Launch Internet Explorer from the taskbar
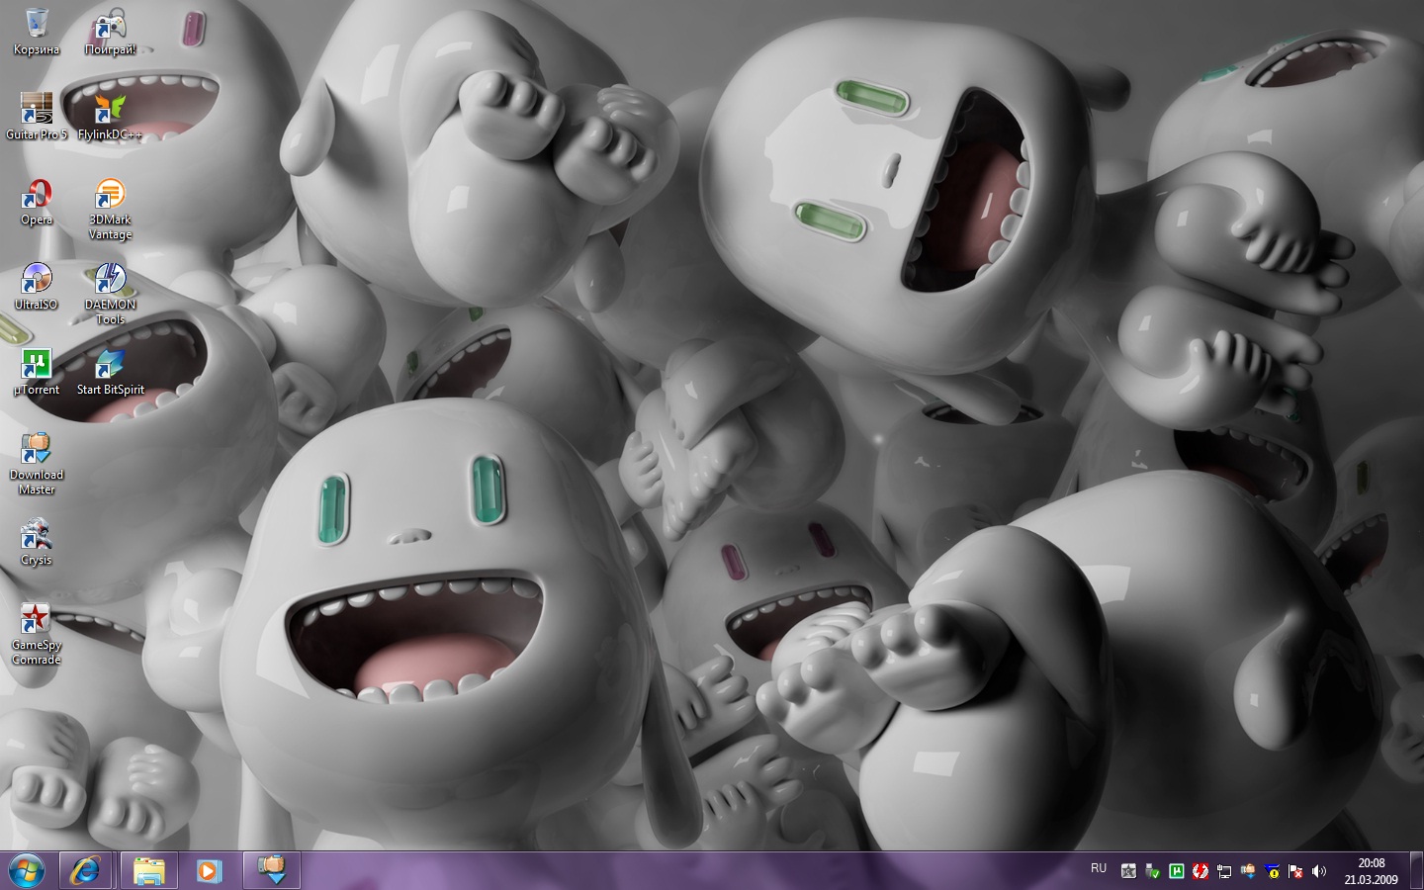The width and height of the screenshot is (1424, 890). click(x=87, y=870)
